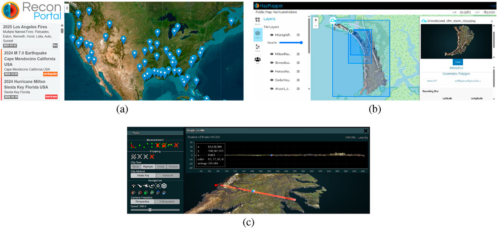
Task: Set Clip Task to Highlight
Action: click(x=148, y=166)
